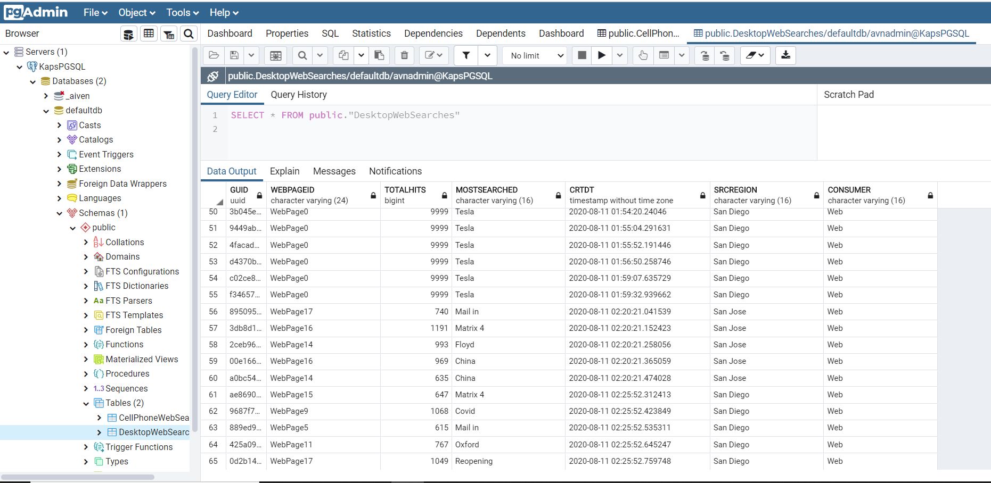The width and height of the screenshot is (991, 483).
Task: Expand the _aiven database node
Action: tap(46, 96)
